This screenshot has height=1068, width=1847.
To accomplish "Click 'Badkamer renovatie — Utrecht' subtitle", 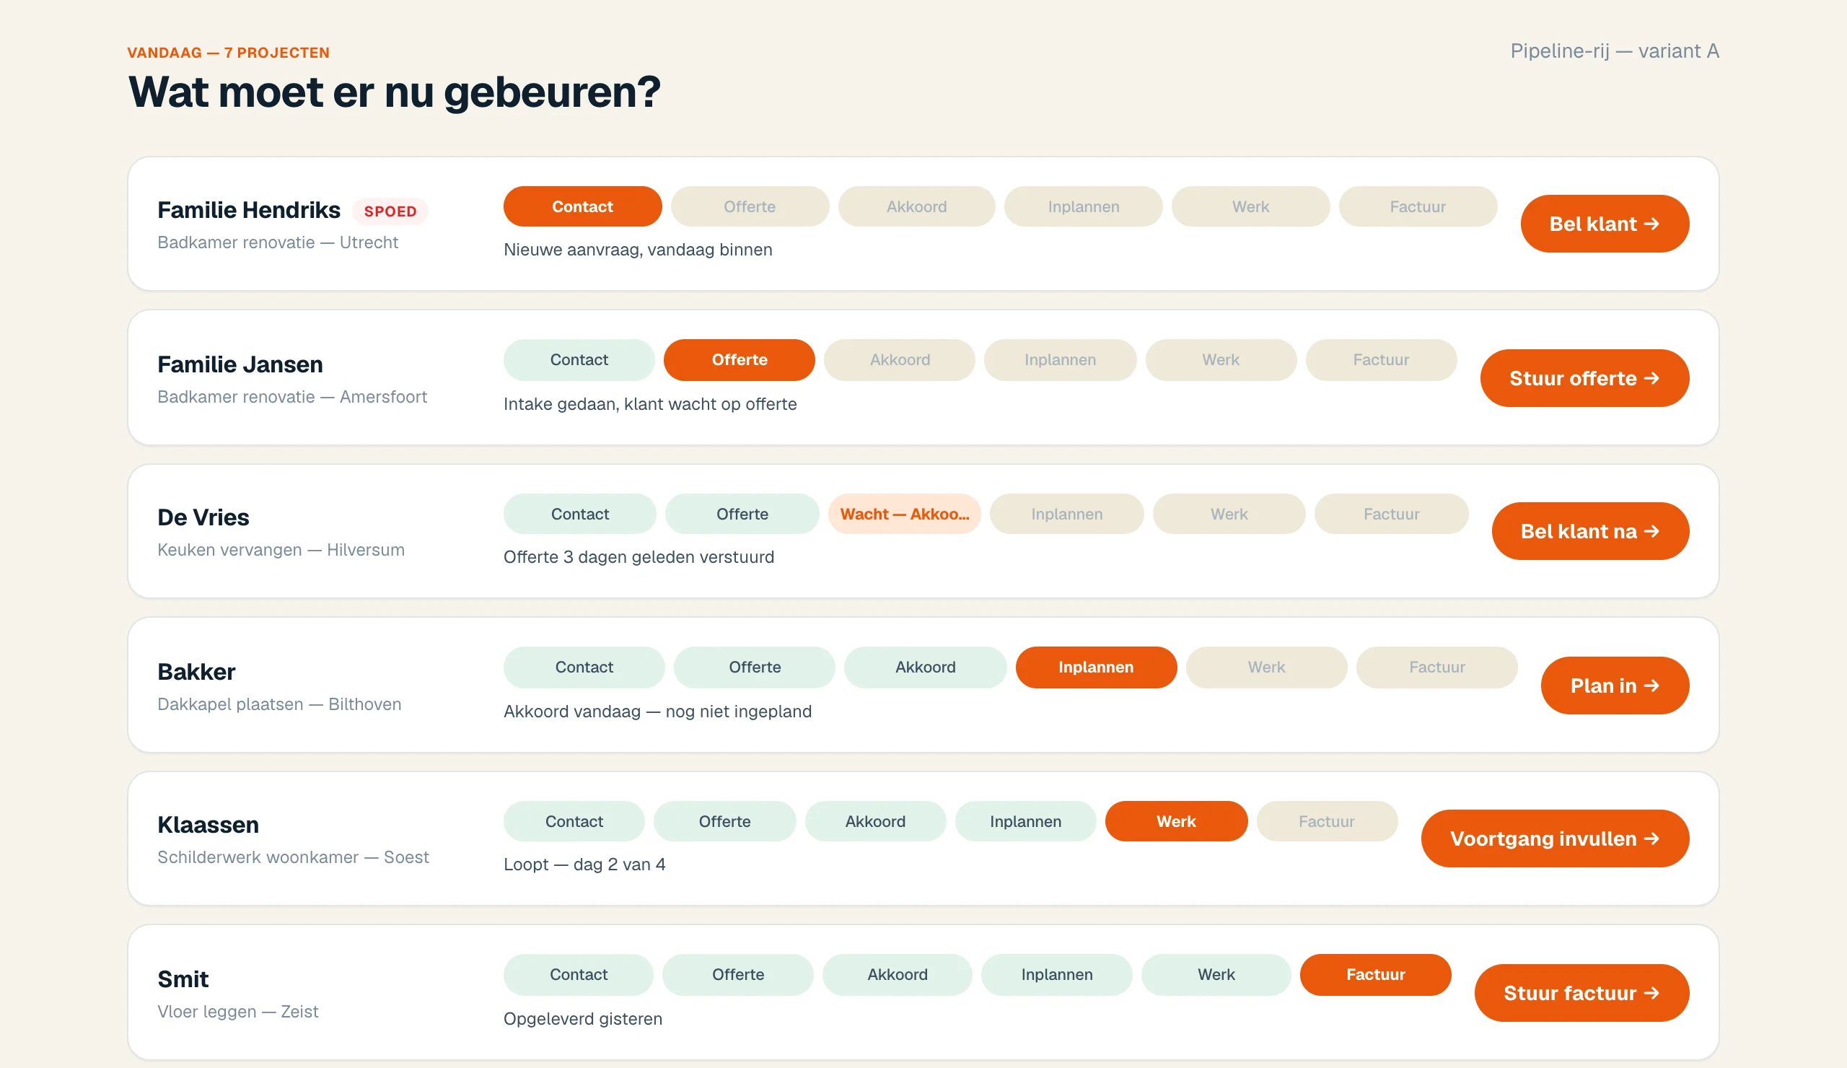I will (x=278, y=242).
